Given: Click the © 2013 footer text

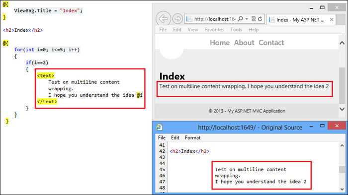Looking at the screenshot, I should [247, 111].
